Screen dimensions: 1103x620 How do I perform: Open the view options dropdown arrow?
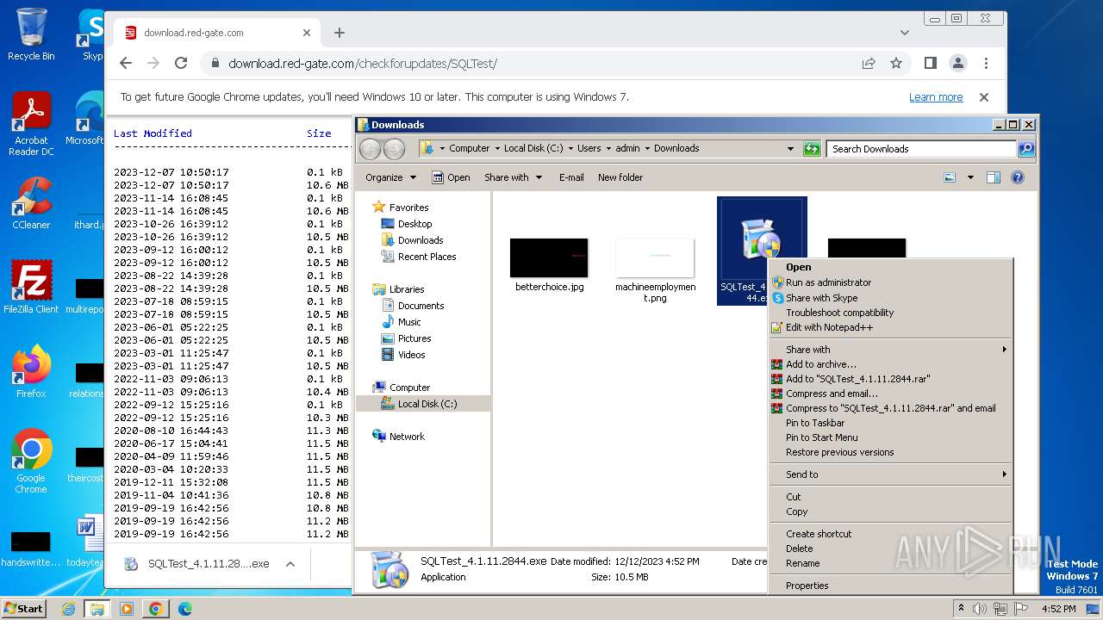(970, 177)
